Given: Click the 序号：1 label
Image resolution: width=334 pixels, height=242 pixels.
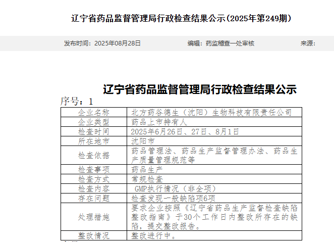Looking at the screenshot, I should point(77,101).
